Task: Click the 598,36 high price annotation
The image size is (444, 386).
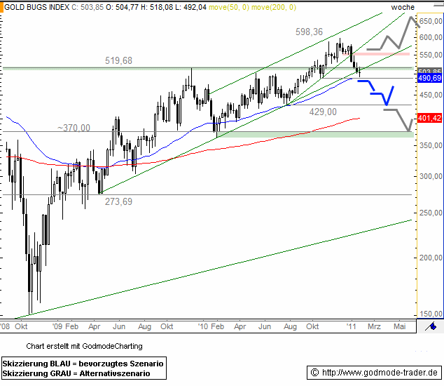Action: pos(309,32)
